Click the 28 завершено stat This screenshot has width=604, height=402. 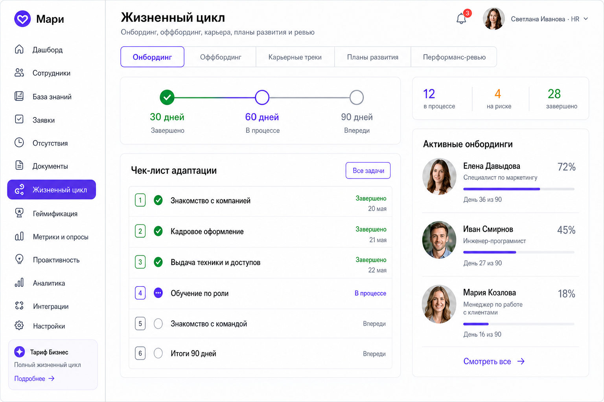pos(562,99)
